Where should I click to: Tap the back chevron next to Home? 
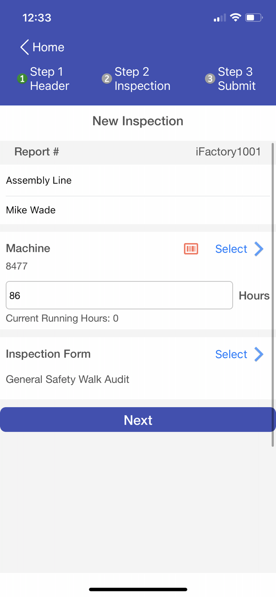23,47
